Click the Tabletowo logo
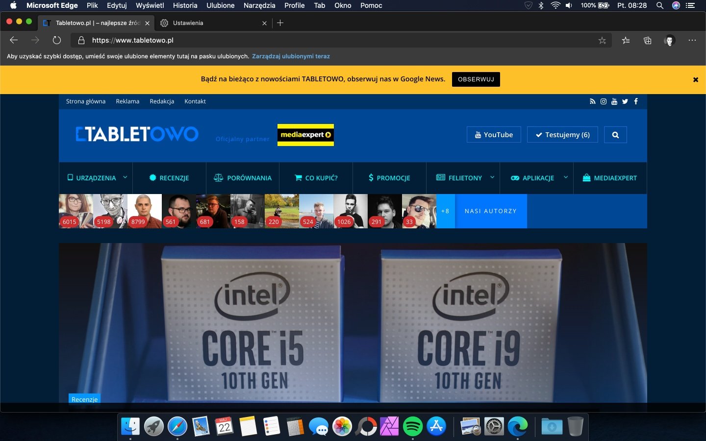The width and height of the screenshot is (706, 441). [x=137, y=134]
